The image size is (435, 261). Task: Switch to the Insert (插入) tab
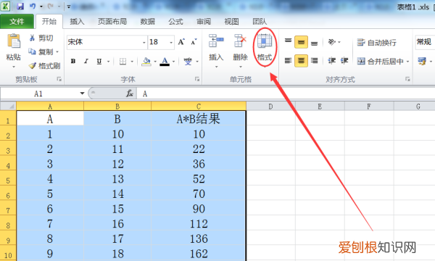pyautogui.click(x=77, y=22)
